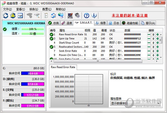This screenshot has height=113, width=167.
Task: Click the Start/Stop Count attribute name
Action: click(69, 43)
